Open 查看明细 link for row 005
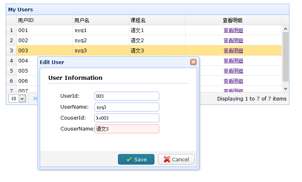 [233, 71]
